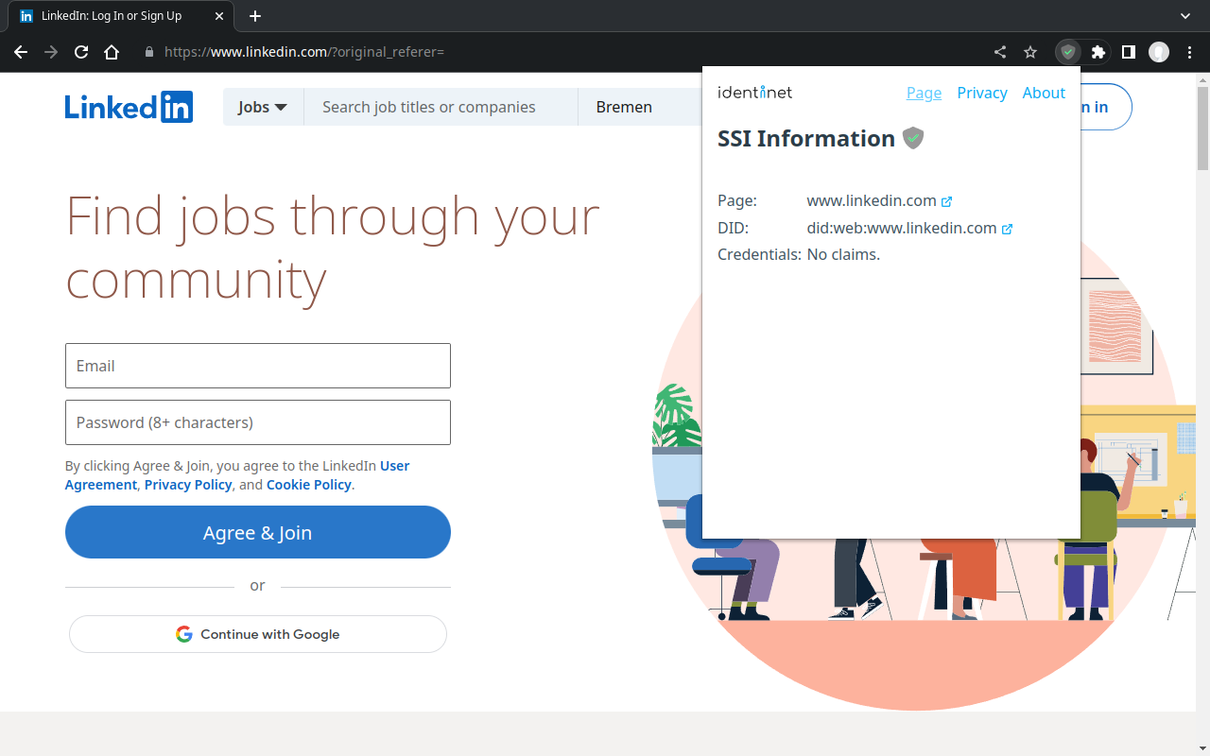Toggle the browser side panel icon
Image resolution: width=1210 pixels, height=756 pixels.
1129,52
